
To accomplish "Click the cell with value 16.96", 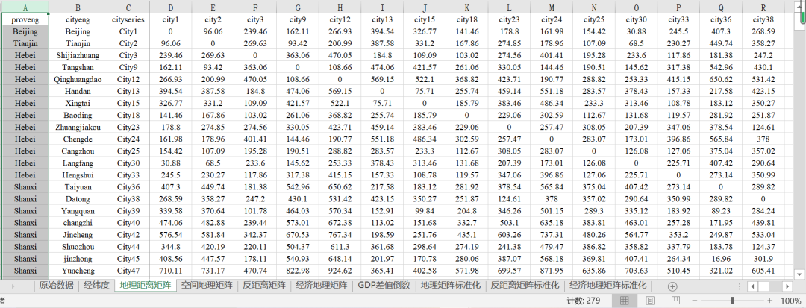I will click(x=721, y=259).
